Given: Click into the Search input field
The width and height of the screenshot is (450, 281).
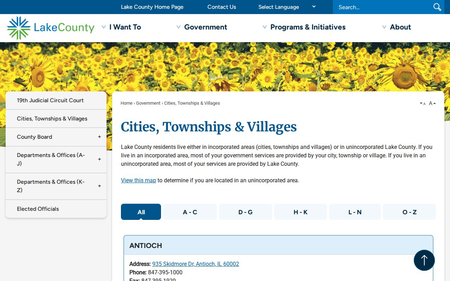Looking at the screenshot, I should pyautogui.click(x=382, y=7).
